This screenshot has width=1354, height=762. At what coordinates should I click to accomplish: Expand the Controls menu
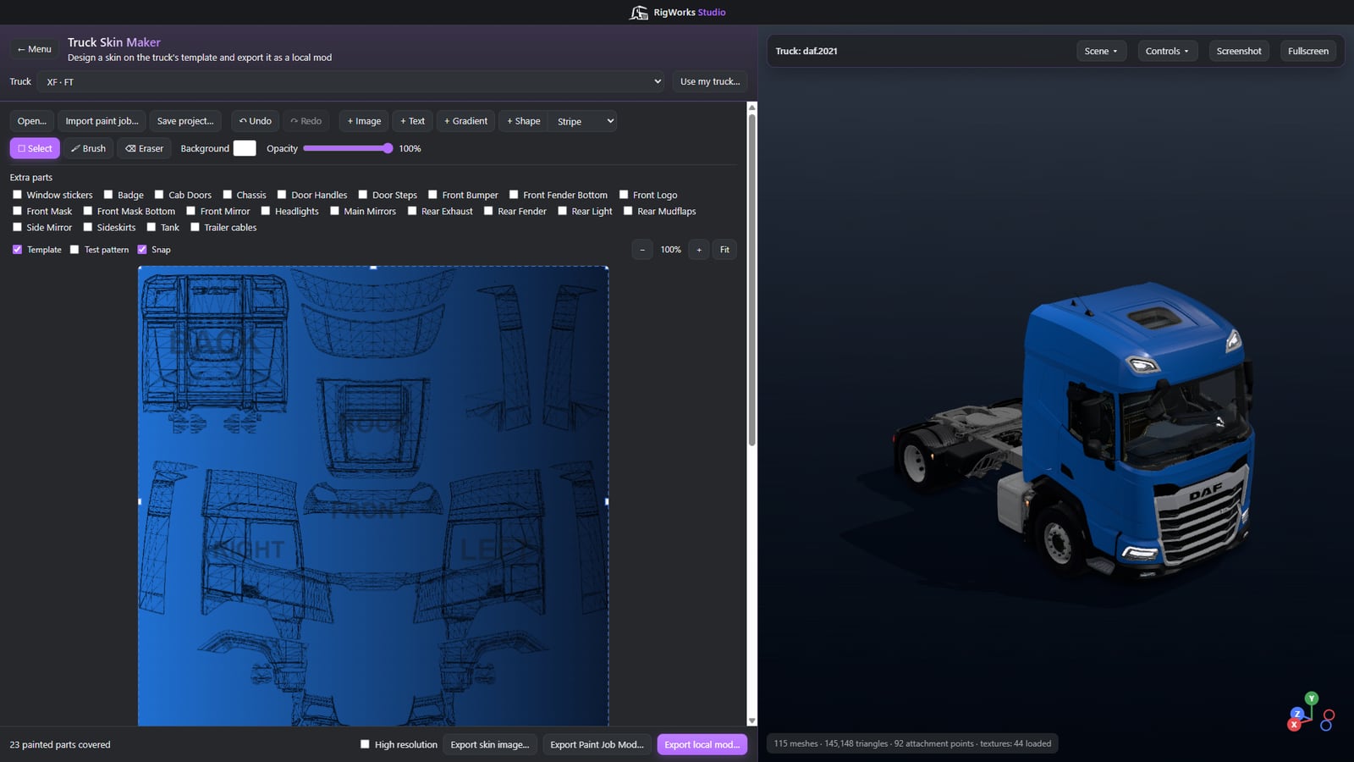coord(1167,51)
